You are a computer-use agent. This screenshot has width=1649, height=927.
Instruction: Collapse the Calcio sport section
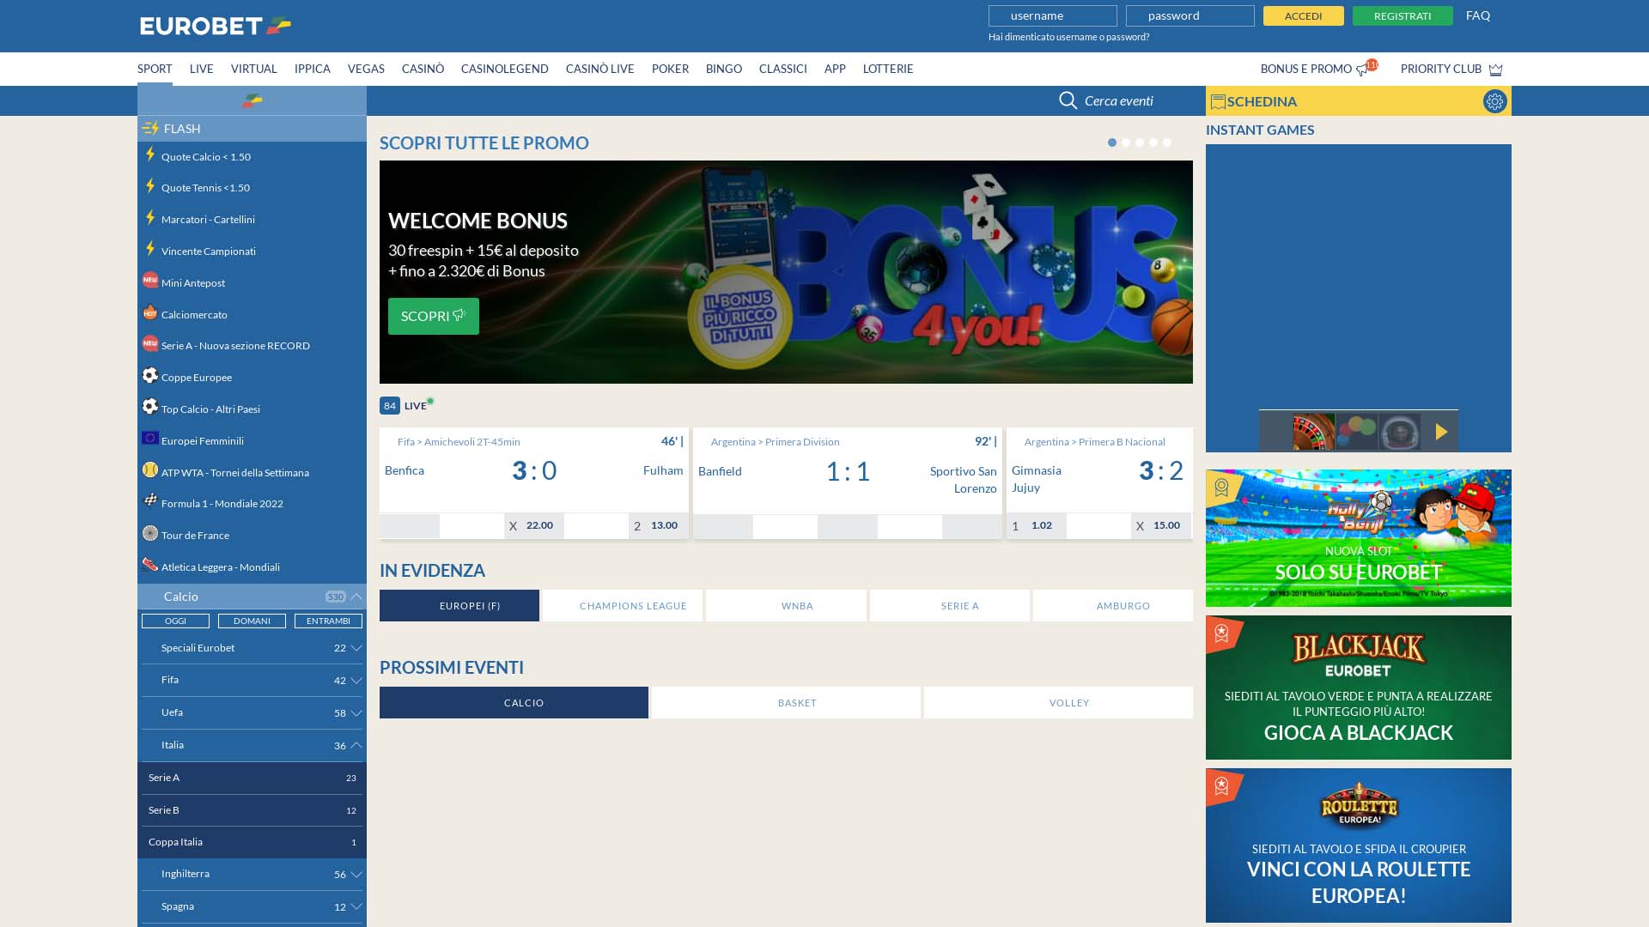(x=356, y=597)
